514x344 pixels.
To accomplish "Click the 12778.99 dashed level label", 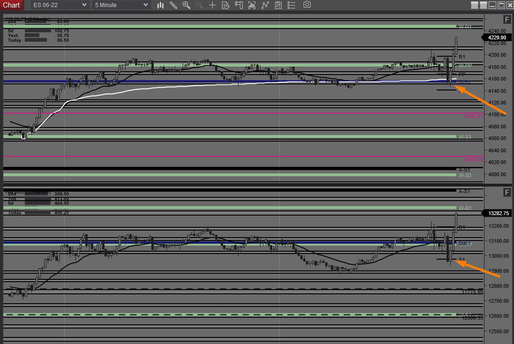I will point(472,292).
